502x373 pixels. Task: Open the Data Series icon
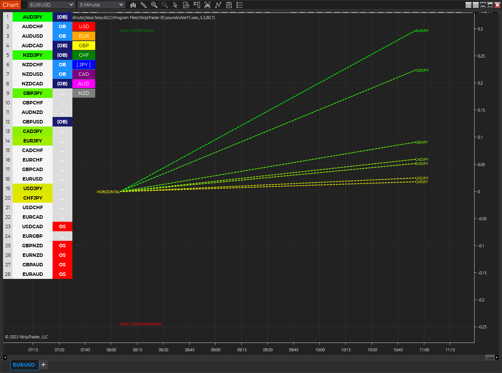208,5
